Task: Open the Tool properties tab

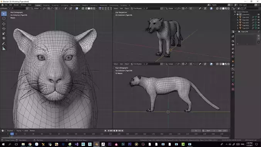Action: 233,36
